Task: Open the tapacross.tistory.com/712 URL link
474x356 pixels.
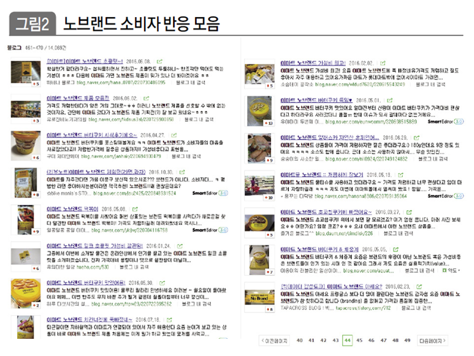Action: click(363, 308)
